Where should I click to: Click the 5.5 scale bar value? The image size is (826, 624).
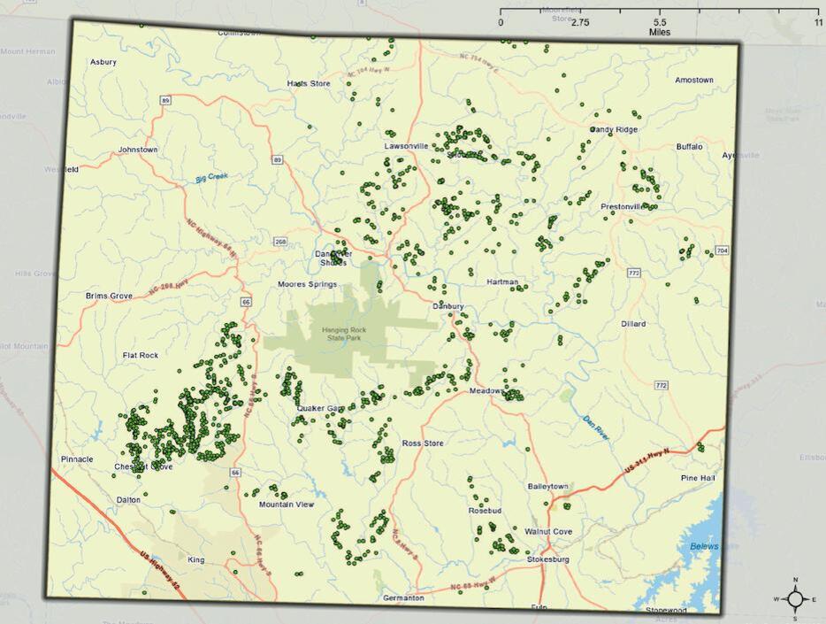(660, 22)
